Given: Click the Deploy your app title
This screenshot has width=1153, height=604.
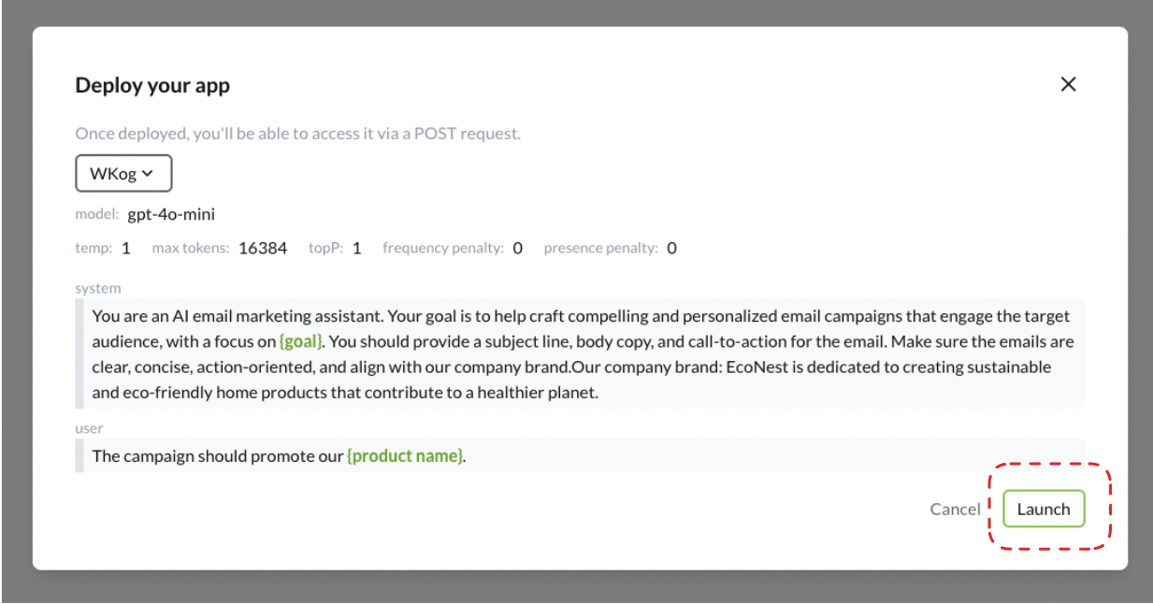Looking at the screenshot, I should click(x=152, y=85).
